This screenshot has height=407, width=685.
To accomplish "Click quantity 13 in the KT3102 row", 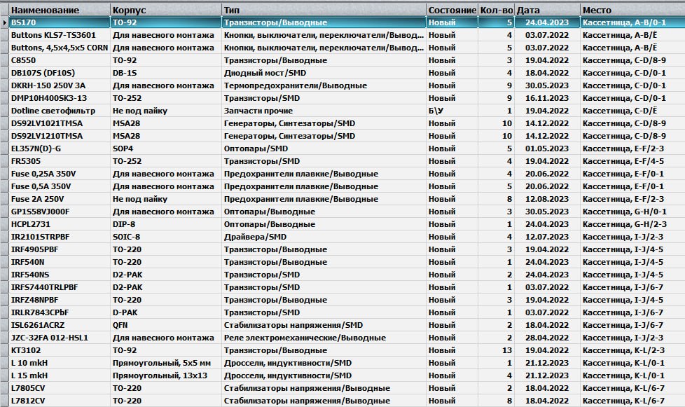I will [x=497, y=351].
